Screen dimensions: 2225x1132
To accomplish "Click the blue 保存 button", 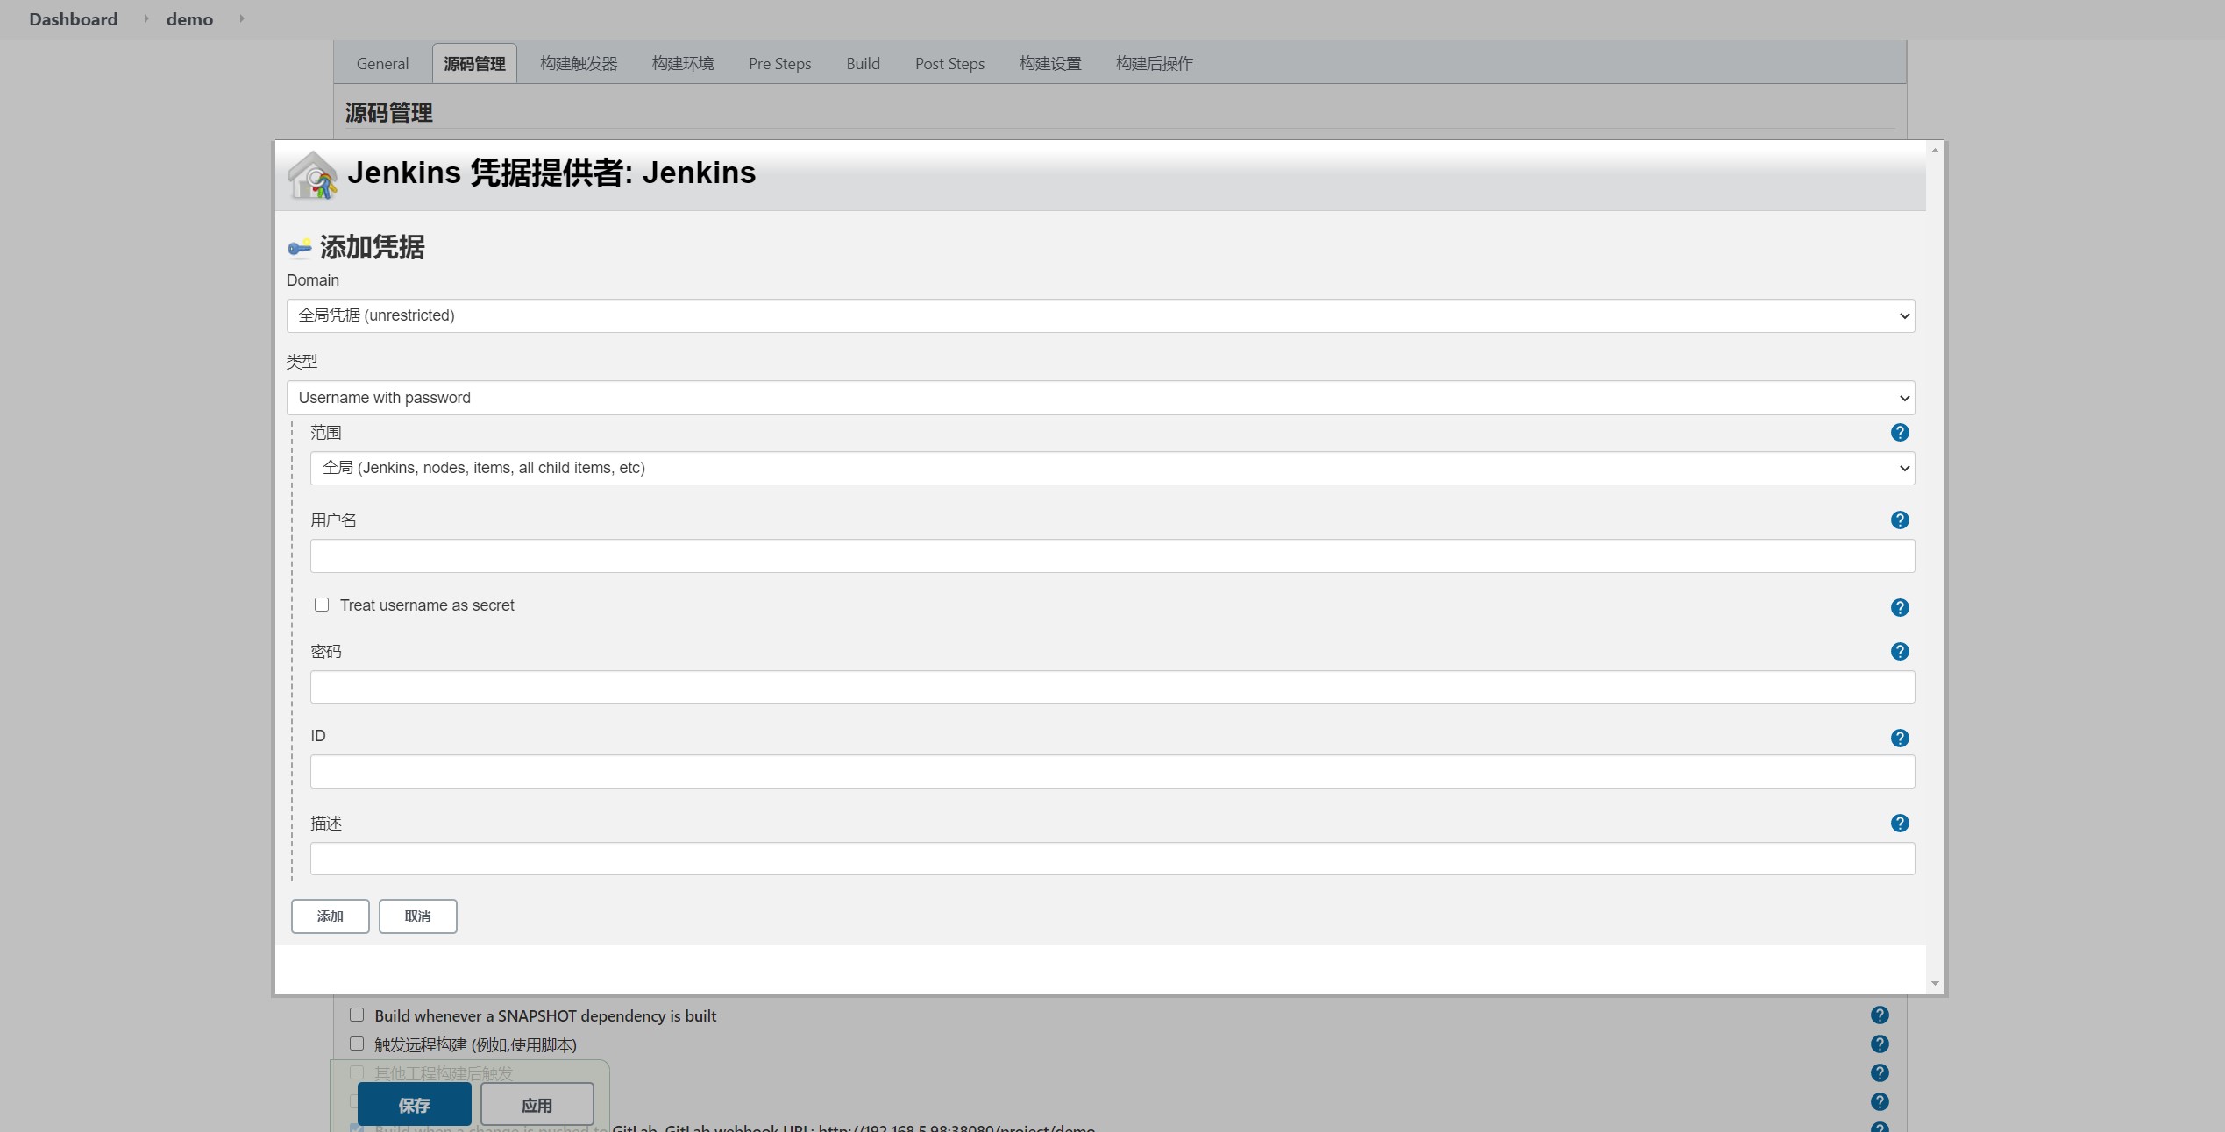I will pos(415,1105).
